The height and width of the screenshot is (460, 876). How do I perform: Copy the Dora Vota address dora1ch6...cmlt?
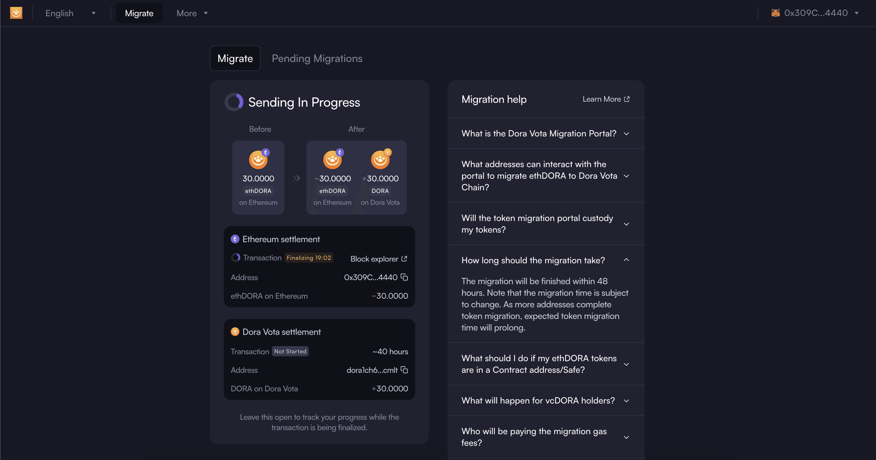coord(404,370)
